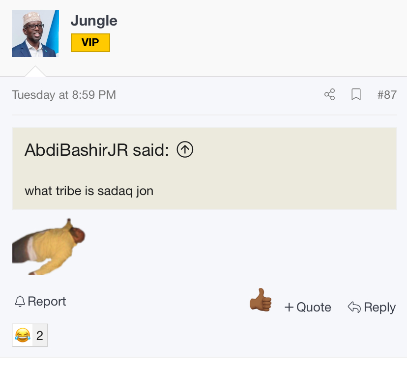Click the yellow VIP badge
407x367 pixels.
click(90, 43)
